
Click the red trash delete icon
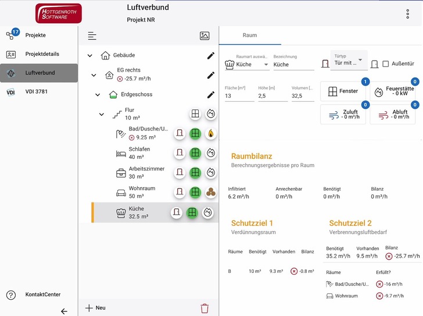click(205, 308)
